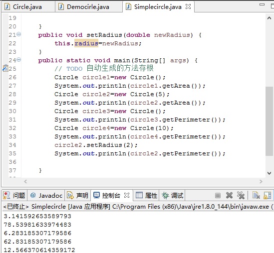Toggle scroll lock icon in console toolbar
This screenshot has height=253, width=274.
268,195
